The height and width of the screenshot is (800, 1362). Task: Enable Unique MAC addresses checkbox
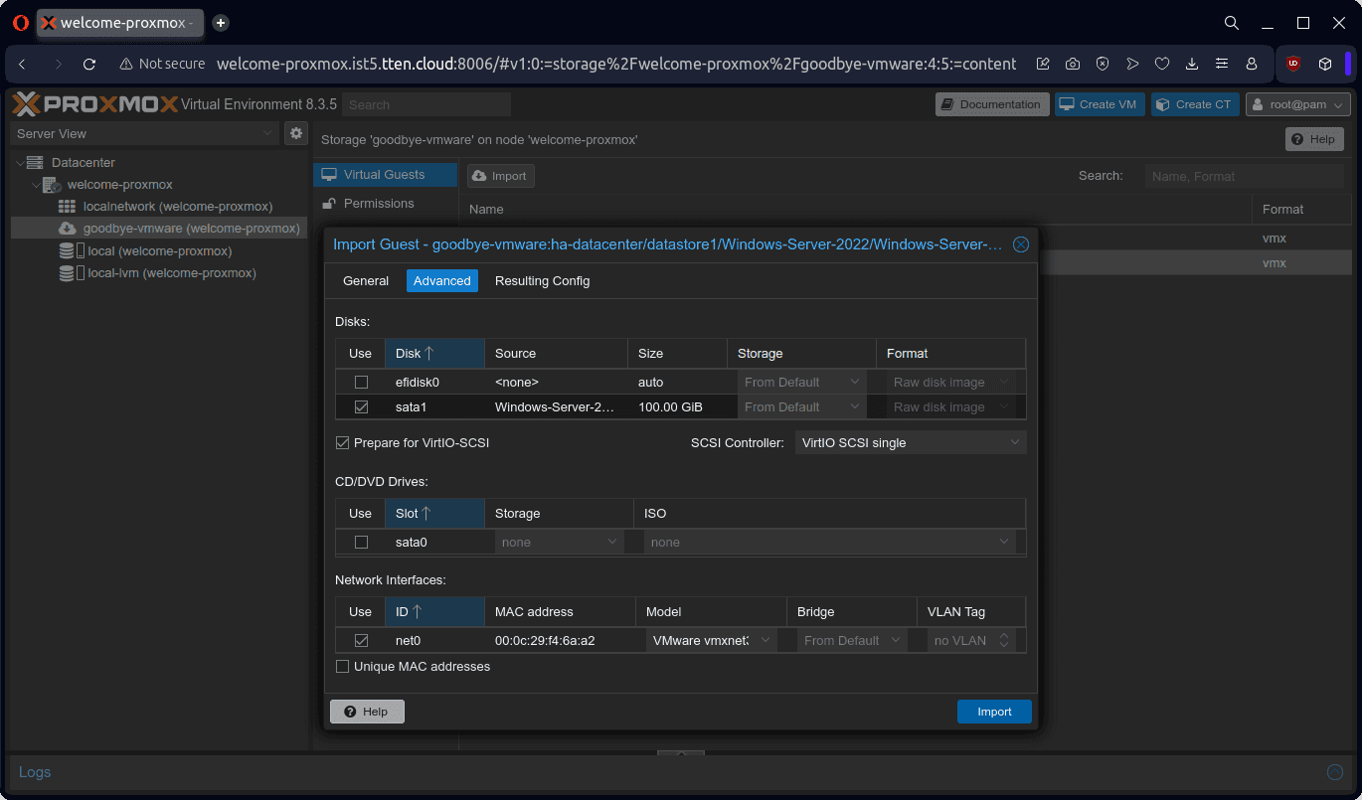click(x=343, y=667)
